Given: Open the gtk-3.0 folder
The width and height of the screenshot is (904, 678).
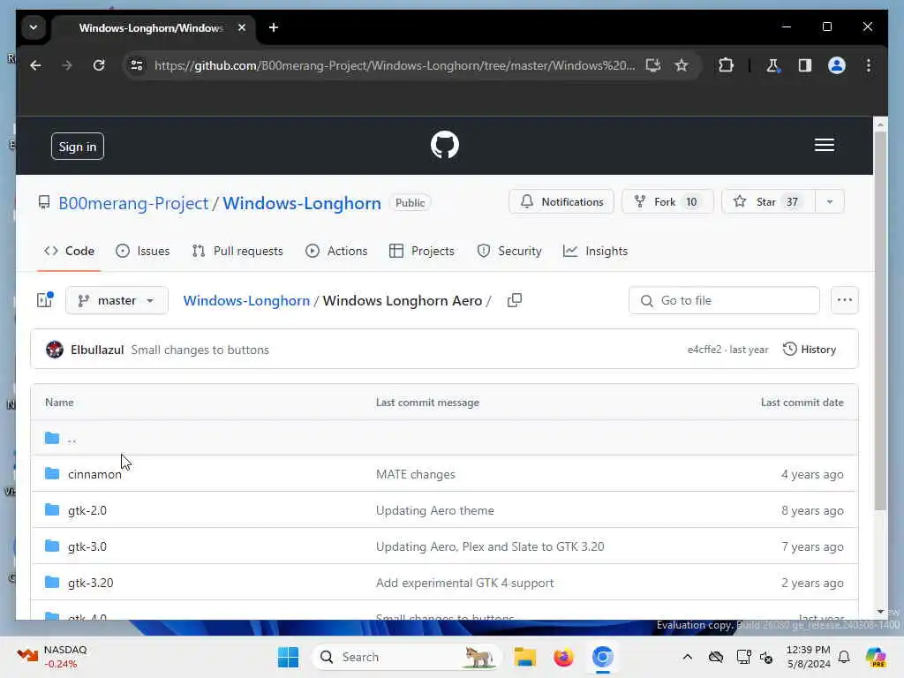Looking at the screenshot, I should pos(87,546).
